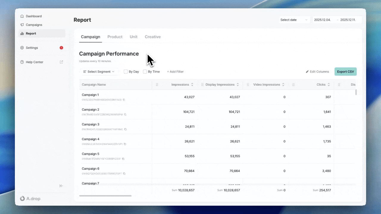The image size is (381, 214).
Task: Open Settings via the gear icon
Action: click(22, 48)
